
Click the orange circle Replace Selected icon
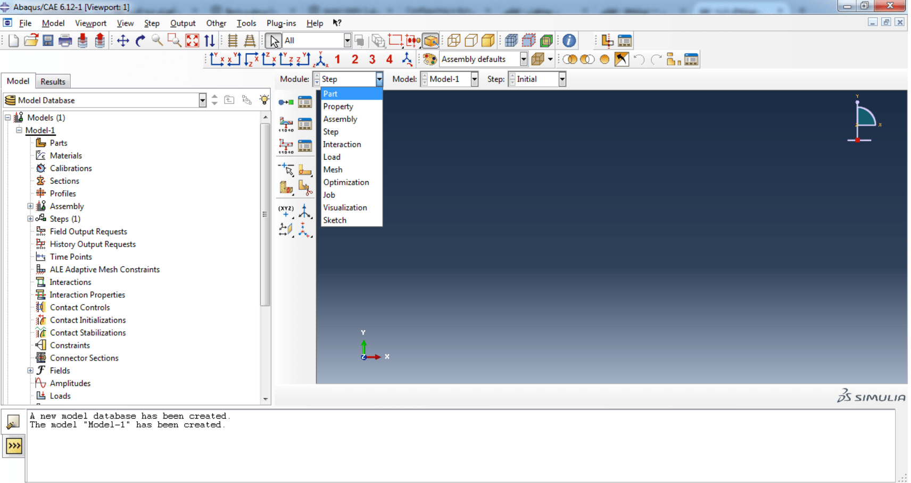point(604,59)
